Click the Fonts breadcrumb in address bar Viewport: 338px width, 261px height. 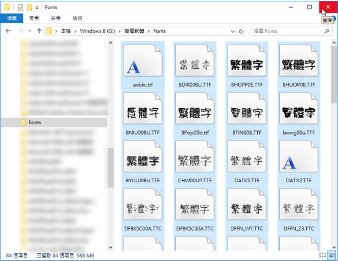click(160, 31)
